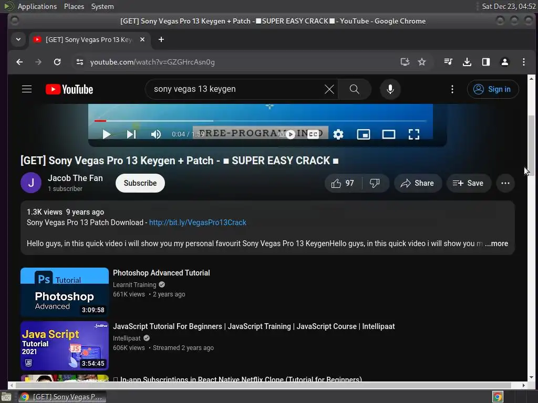Open JavaScript Tutorial 2021 thumbnail
This screenshot has width=538, height=403.
pos(65,346)
